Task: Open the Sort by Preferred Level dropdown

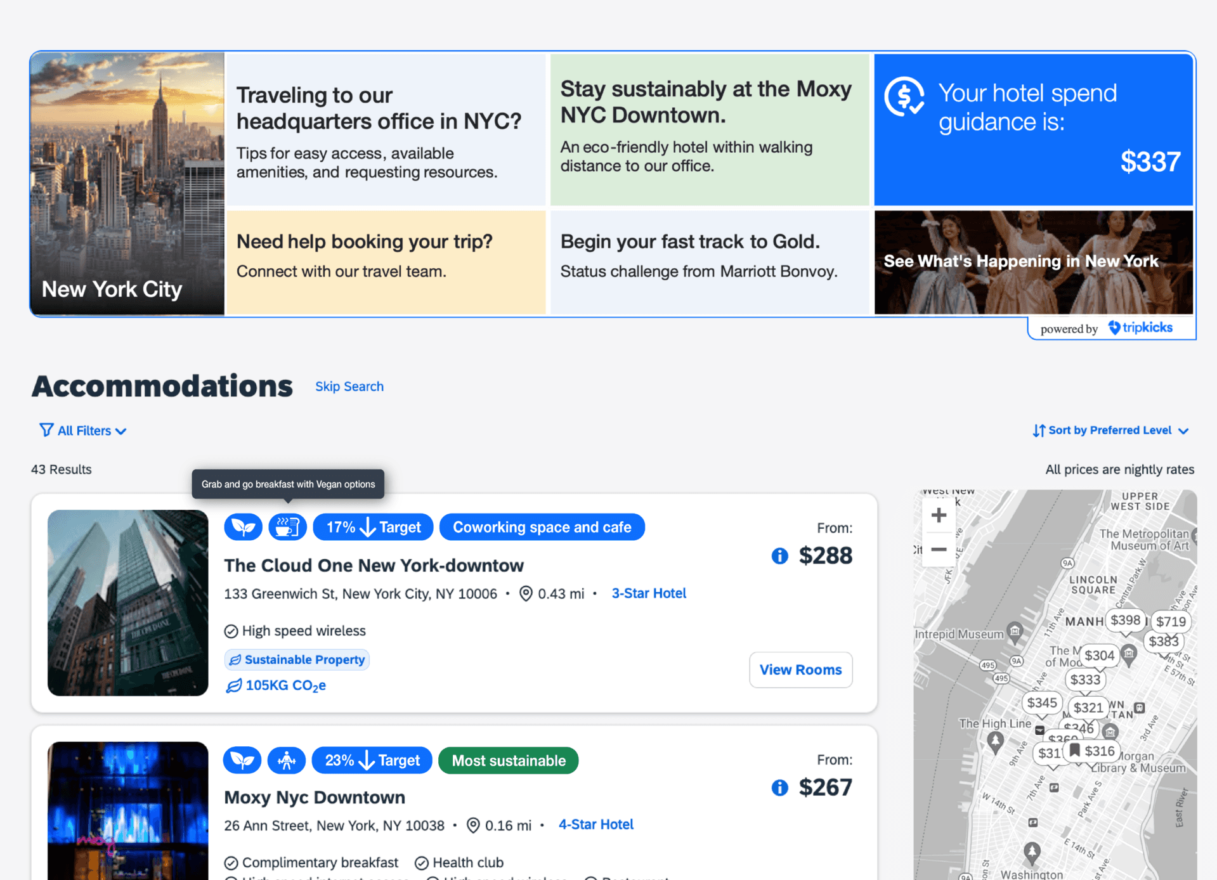Action: 1110,430
